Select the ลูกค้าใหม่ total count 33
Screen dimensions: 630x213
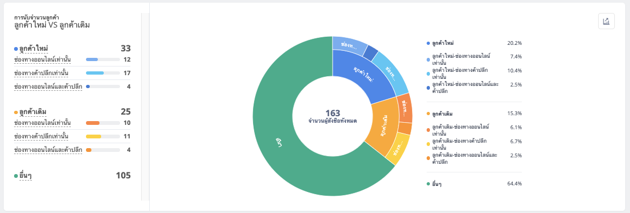coord(126,49)
